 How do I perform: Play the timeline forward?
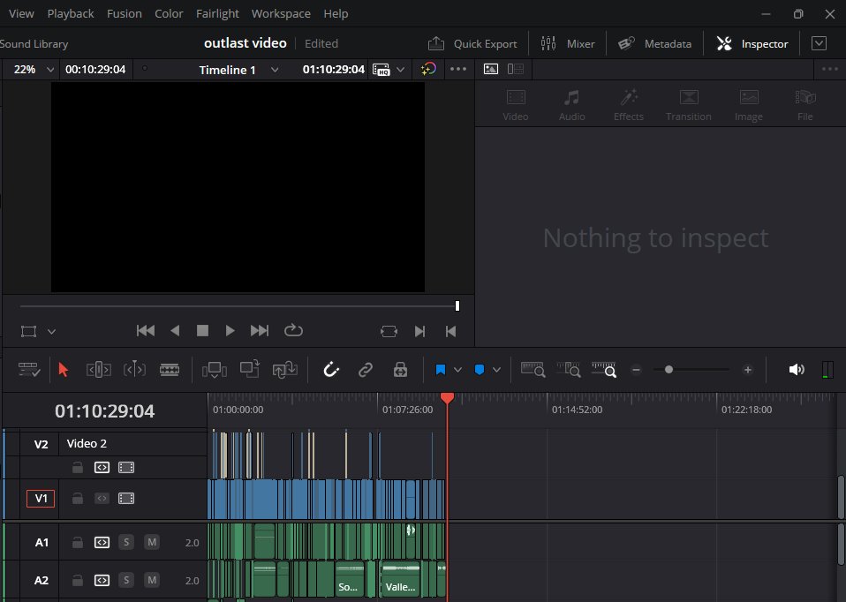(x=230, y=331)
